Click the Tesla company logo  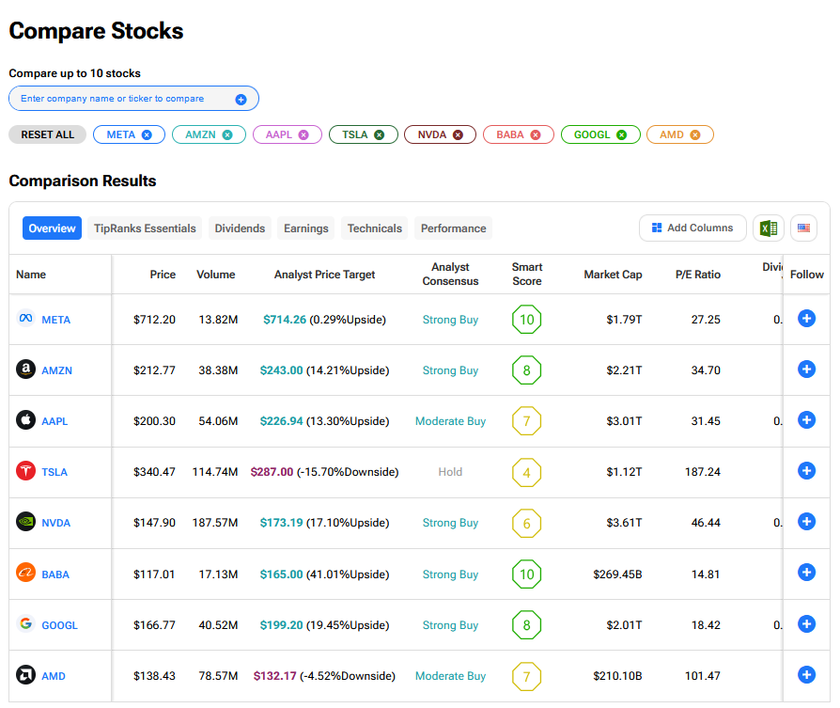25,471
